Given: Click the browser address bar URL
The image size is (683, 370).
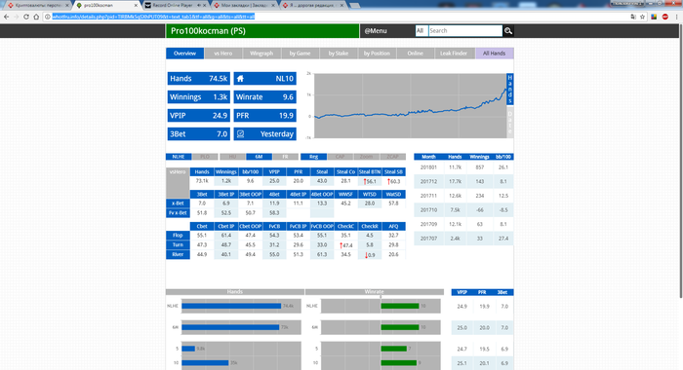Looking at the screenshot, I should 153,17.
